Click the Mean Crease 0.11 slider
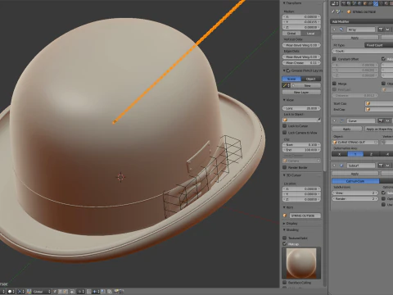The height and width of the screenshot is (295, 393). (301, 62)
